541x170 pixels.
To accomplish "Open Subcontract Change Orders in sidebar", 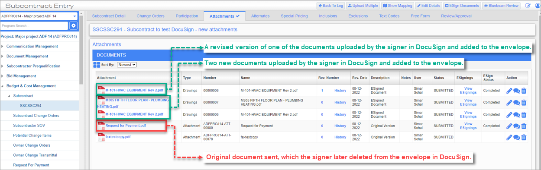I will [36, 116].
